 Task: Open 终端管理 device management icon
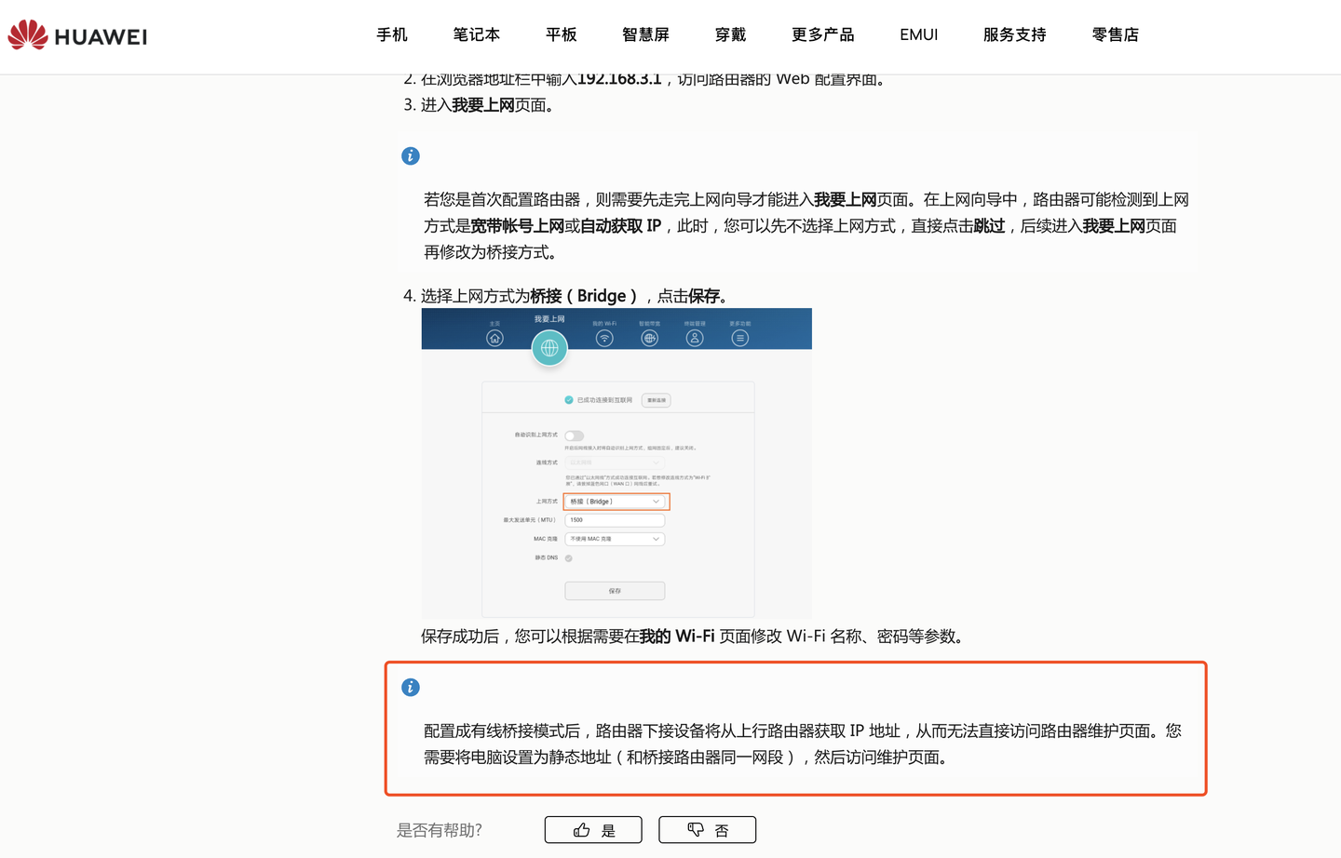pos(694,338)
